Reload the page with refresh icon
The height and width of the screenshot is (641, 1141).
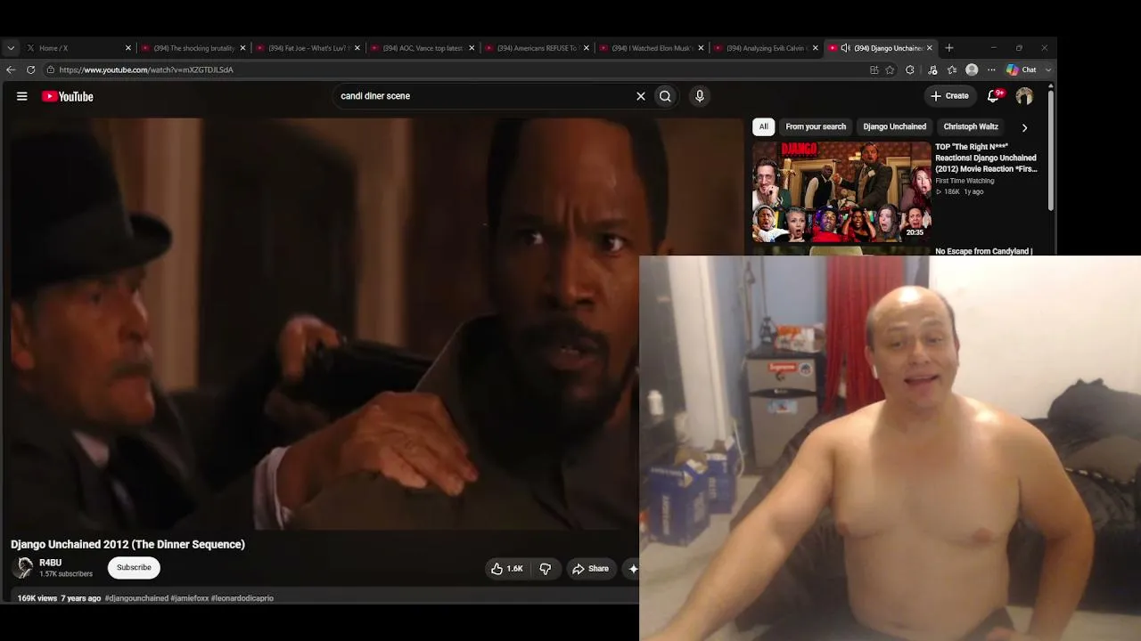pos(31,69)
